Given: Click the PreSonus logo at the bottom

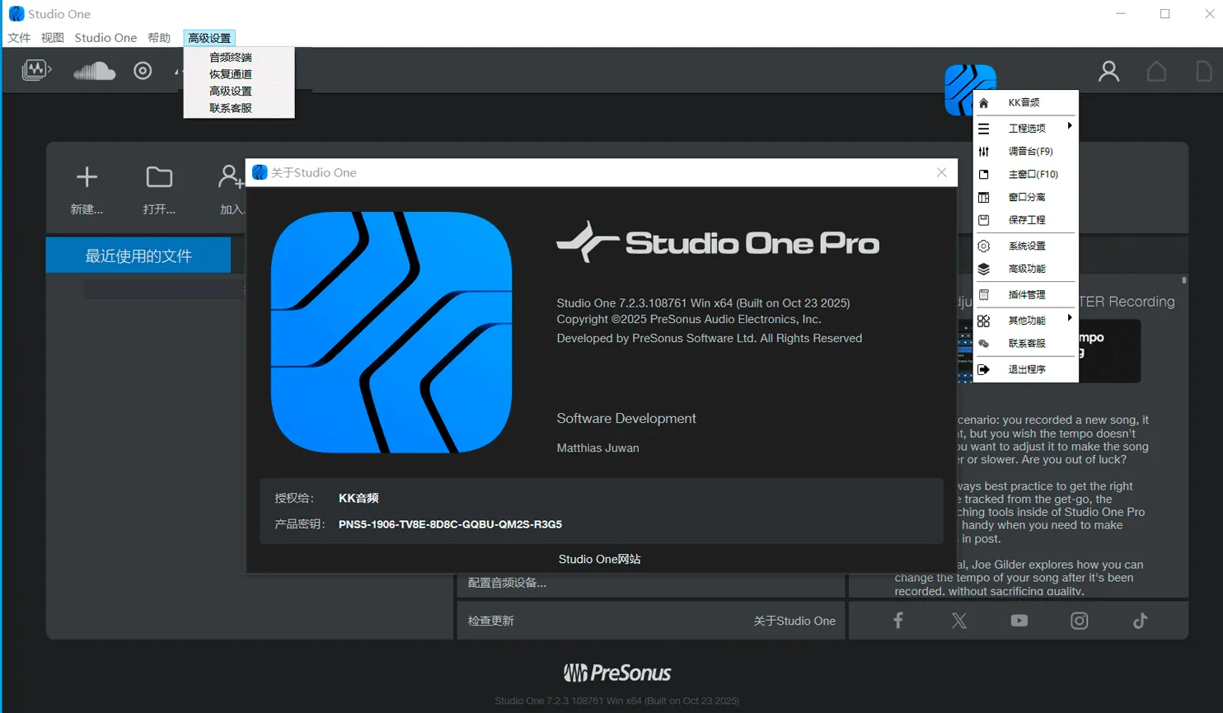Looking at the screenshot, I should coord(617,673).
